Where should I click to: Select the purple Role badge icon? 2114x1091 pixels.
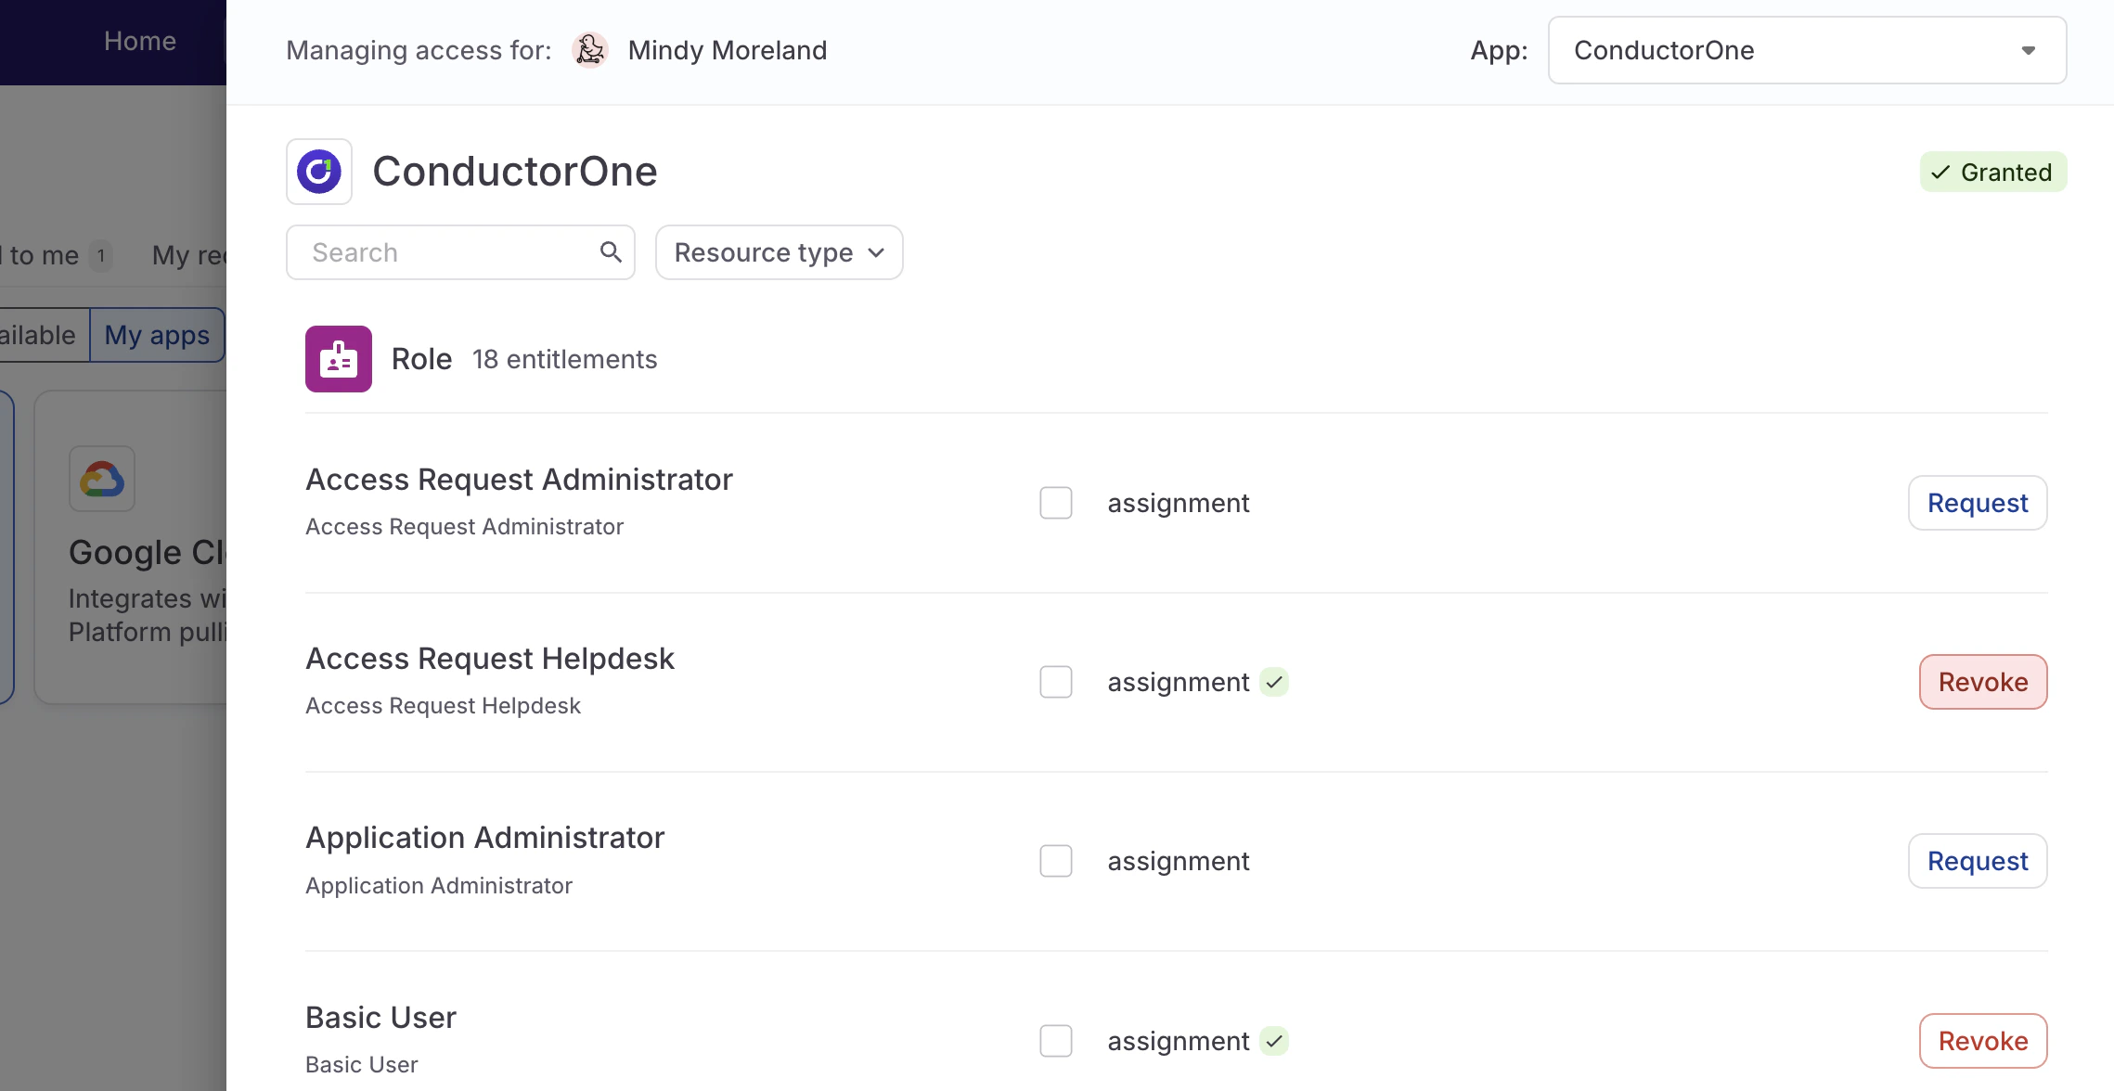338,359
